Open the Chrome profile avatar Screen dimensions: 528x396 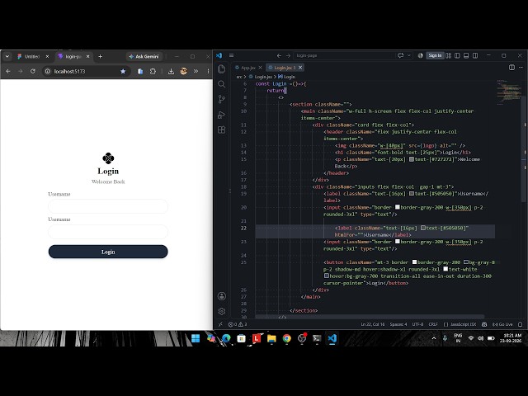tap(183, 72)
